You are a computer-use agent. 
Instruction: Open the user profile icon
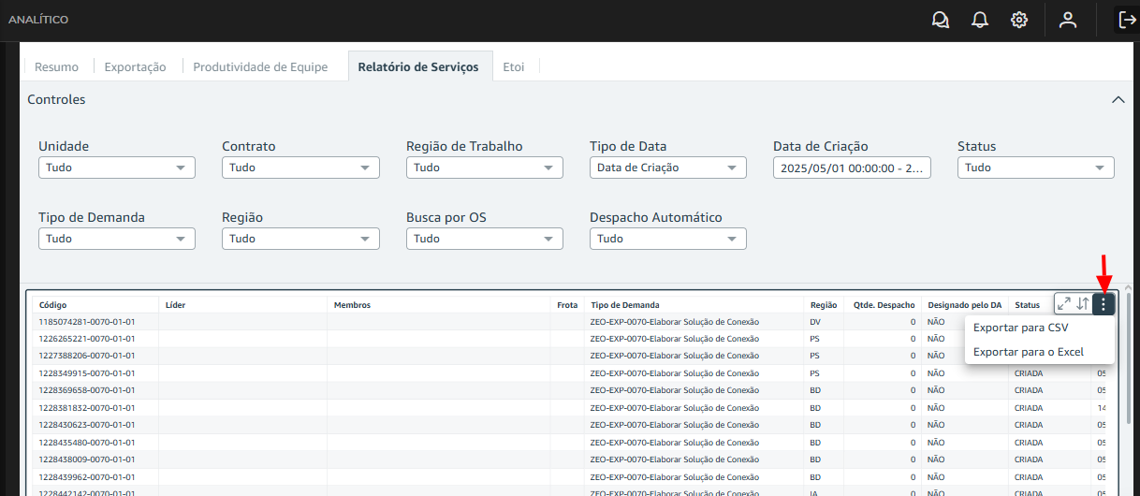tap(1067, 20)
